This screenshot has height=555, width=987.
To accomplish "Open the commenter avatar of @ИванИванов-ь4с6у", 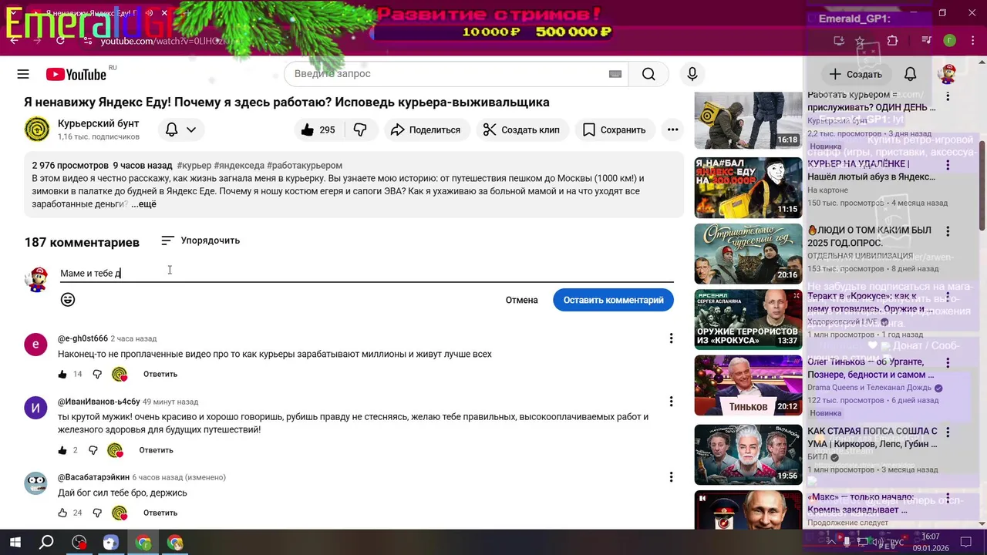I will pos(35,408).
